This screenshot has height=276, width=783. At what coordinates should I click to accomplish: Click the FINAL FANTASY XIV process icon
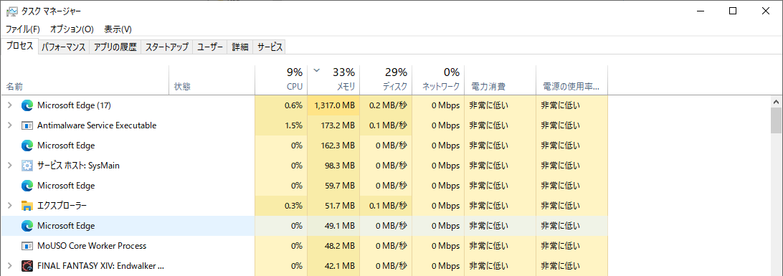pyautogui.click(x=27, y=265)
